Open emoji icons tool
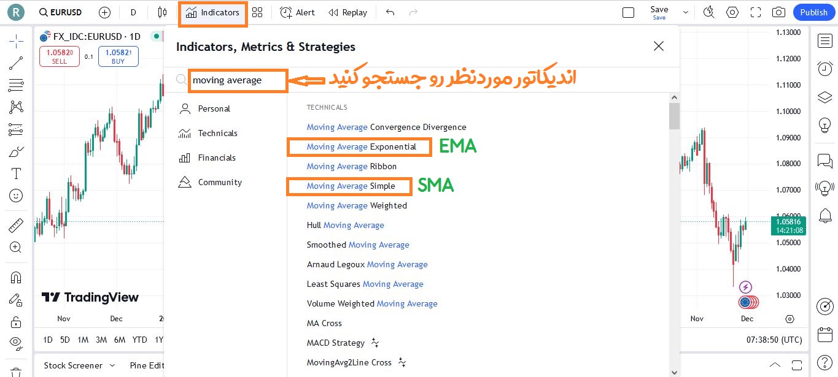The height and width of the screenshot is (377, 838). pyautogui.click(x=16, y=196)
